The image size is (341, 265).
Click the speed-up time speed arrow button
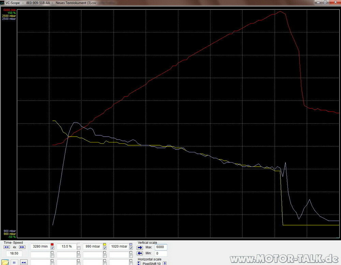pos(22,247)
